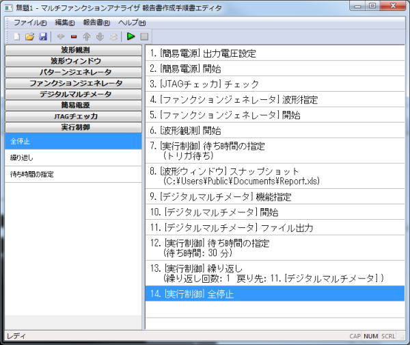Maximize the editor window
Screen dimensions: 410x345
click(x=372, y=6)
